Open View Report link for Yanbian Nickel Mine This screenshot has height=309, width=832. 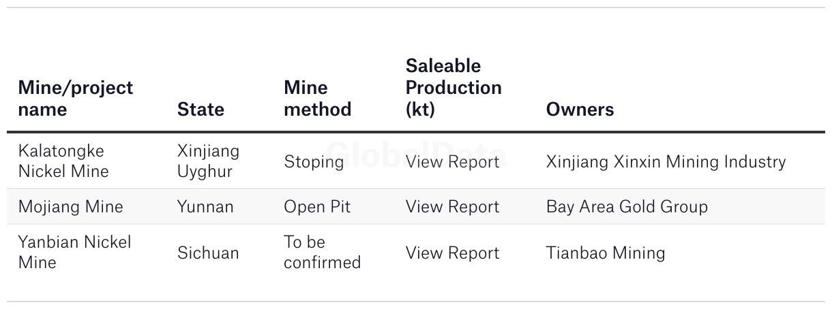pos(452,253)
